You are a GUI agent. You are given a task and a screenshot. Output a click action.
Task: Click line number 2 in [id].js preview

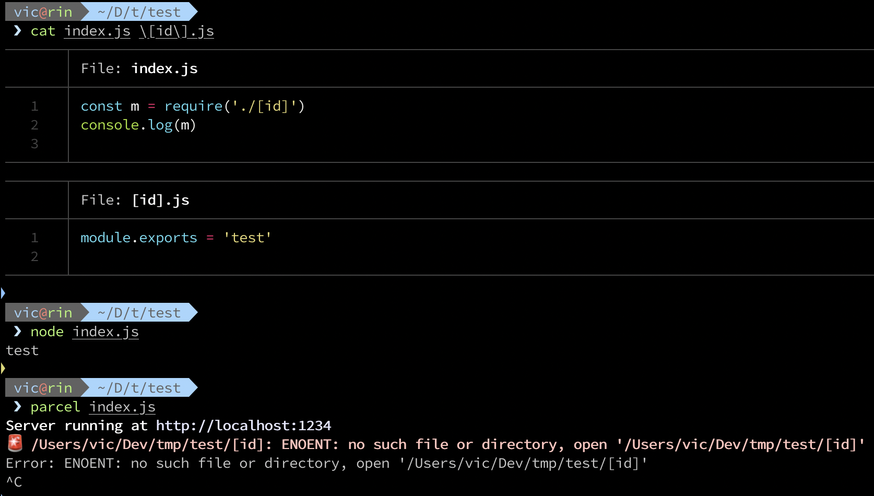click(34, 256)
